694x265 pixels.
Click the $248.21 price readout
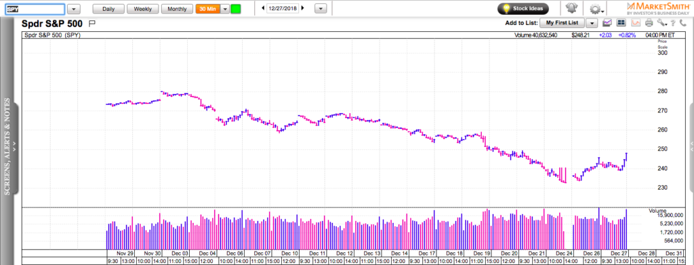click(580, 35)
